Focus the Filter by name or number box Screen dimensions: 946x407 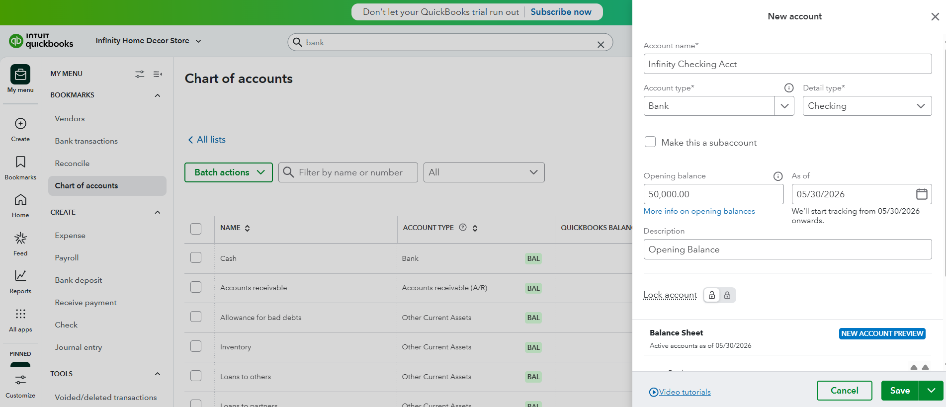click(x=348, y=172)
